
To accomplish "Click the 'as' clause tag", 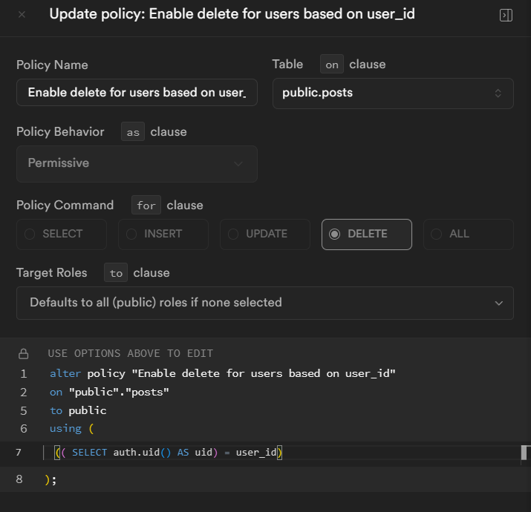I will point(133,131).
